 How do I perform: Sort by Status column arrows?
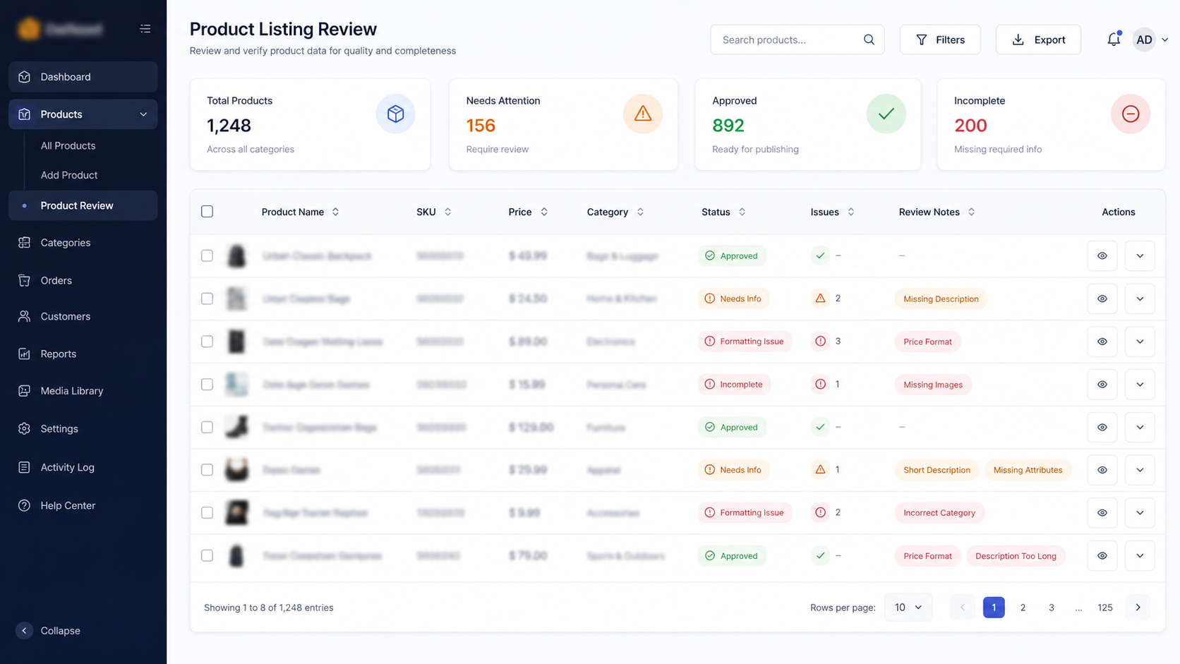point(742,212)
